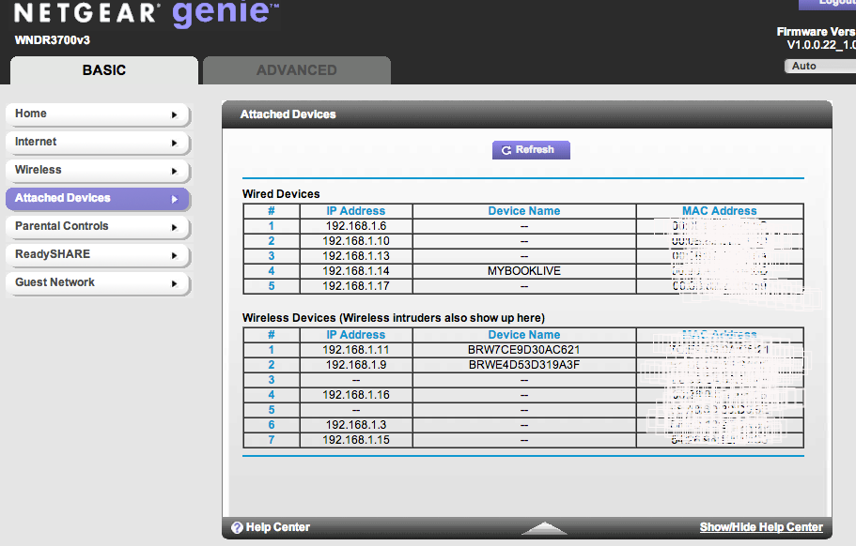Image resolution: width=856 pixels, height=546 pixels.
Task: Open the Wireless settings menu item
Action: tap(98, 171)
